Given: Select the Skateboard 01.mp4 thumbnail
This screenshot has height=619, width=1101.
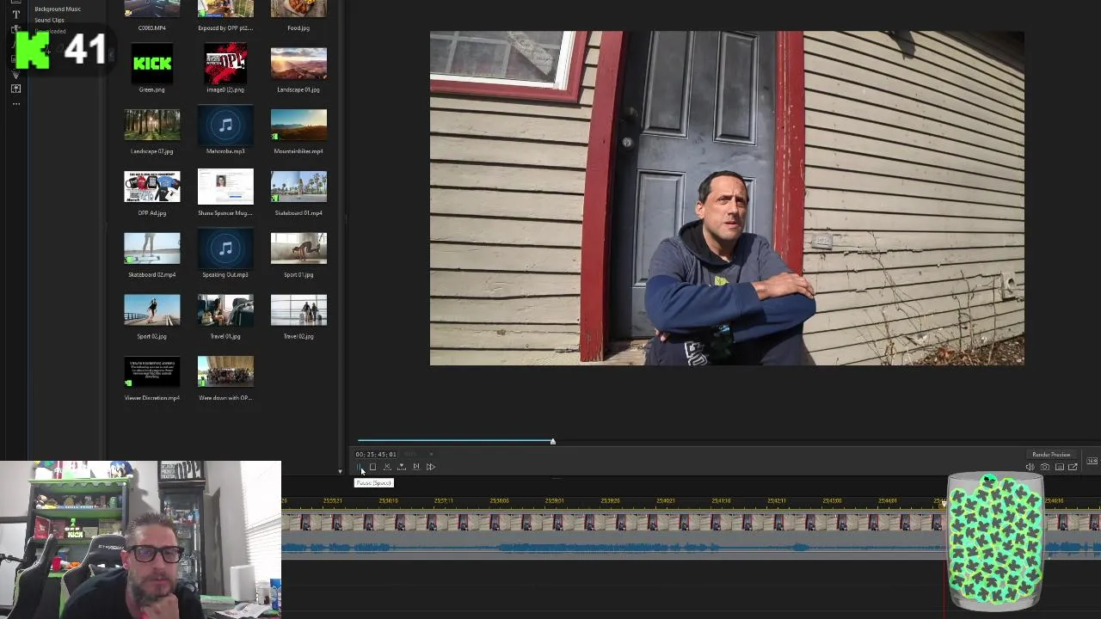Looking at the screenshot, I should point(298,187).
